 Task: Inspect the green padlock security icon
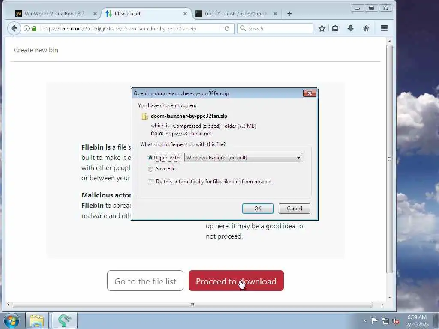pyautogui.click(x=34, y=28)
